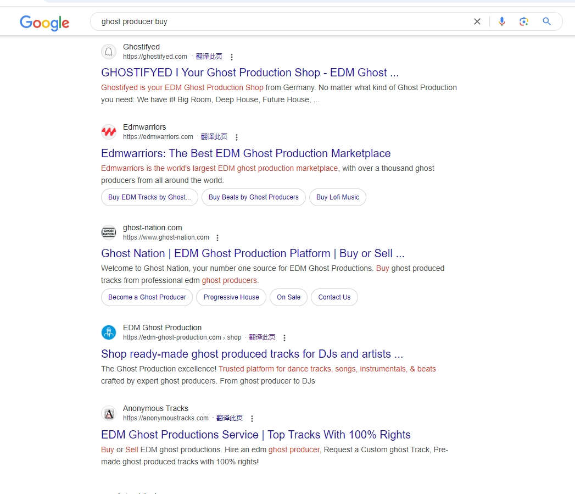575x494 pixels.
Task: Open more options for edm-ghost-production.com result
Action: (x=284, y=337)
